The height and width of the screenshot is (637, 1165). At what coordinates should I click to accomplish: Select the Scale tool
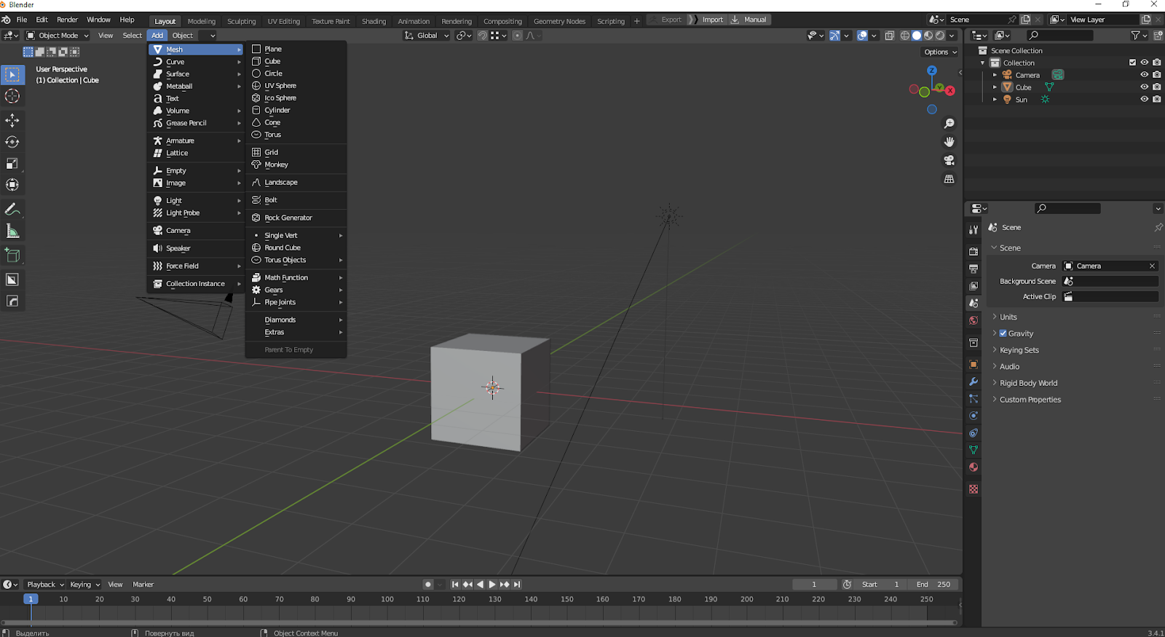tap(12, 164)
